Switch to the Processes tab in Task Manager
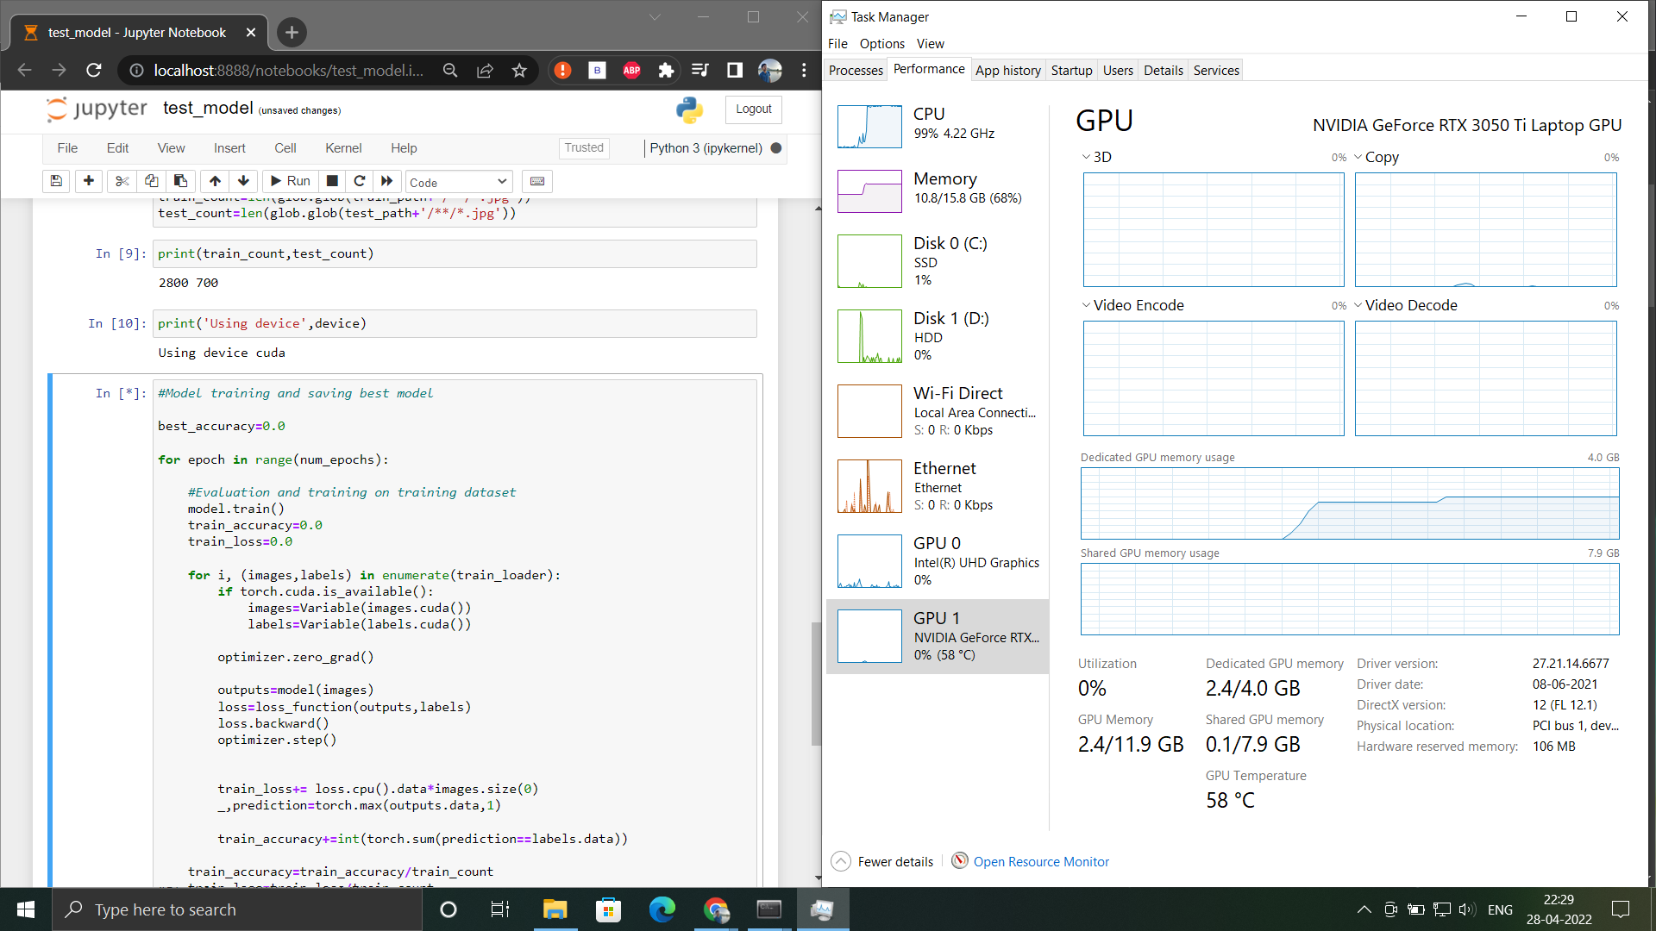This screenshot has height=931, width=1656. tap(856, 71)
